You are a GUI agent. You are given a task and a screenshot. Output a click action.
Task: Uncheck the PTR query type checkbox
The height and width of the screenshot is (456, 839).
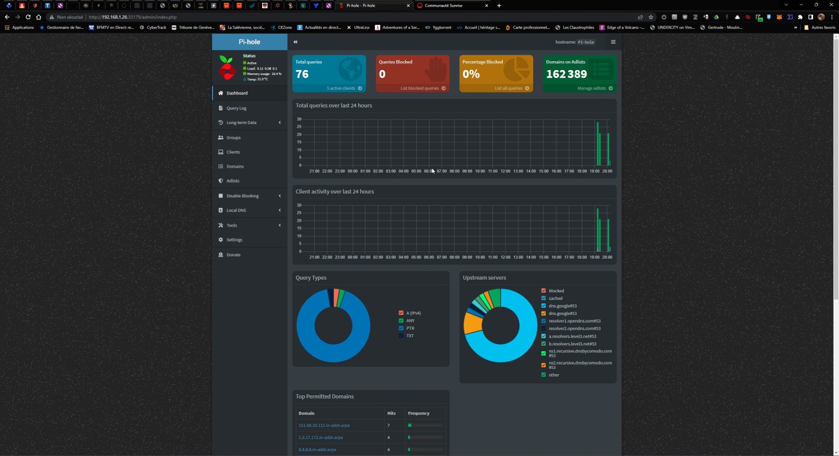point(401,328)
